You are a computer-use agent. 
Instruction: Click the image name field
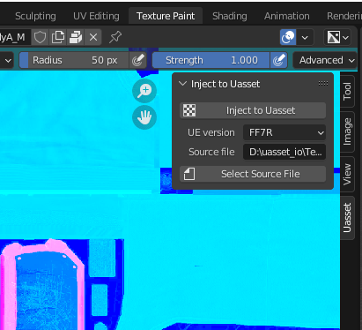[x=15, y=37]
